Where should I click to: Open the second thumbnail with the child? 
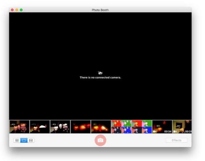click(40, 127)
